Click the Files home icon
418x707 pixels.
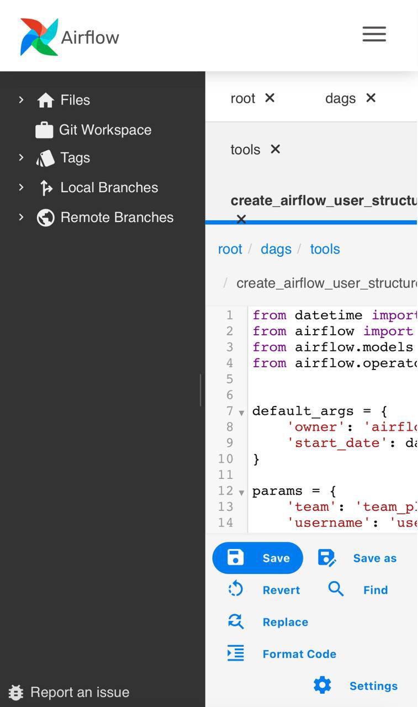[46, 100]
